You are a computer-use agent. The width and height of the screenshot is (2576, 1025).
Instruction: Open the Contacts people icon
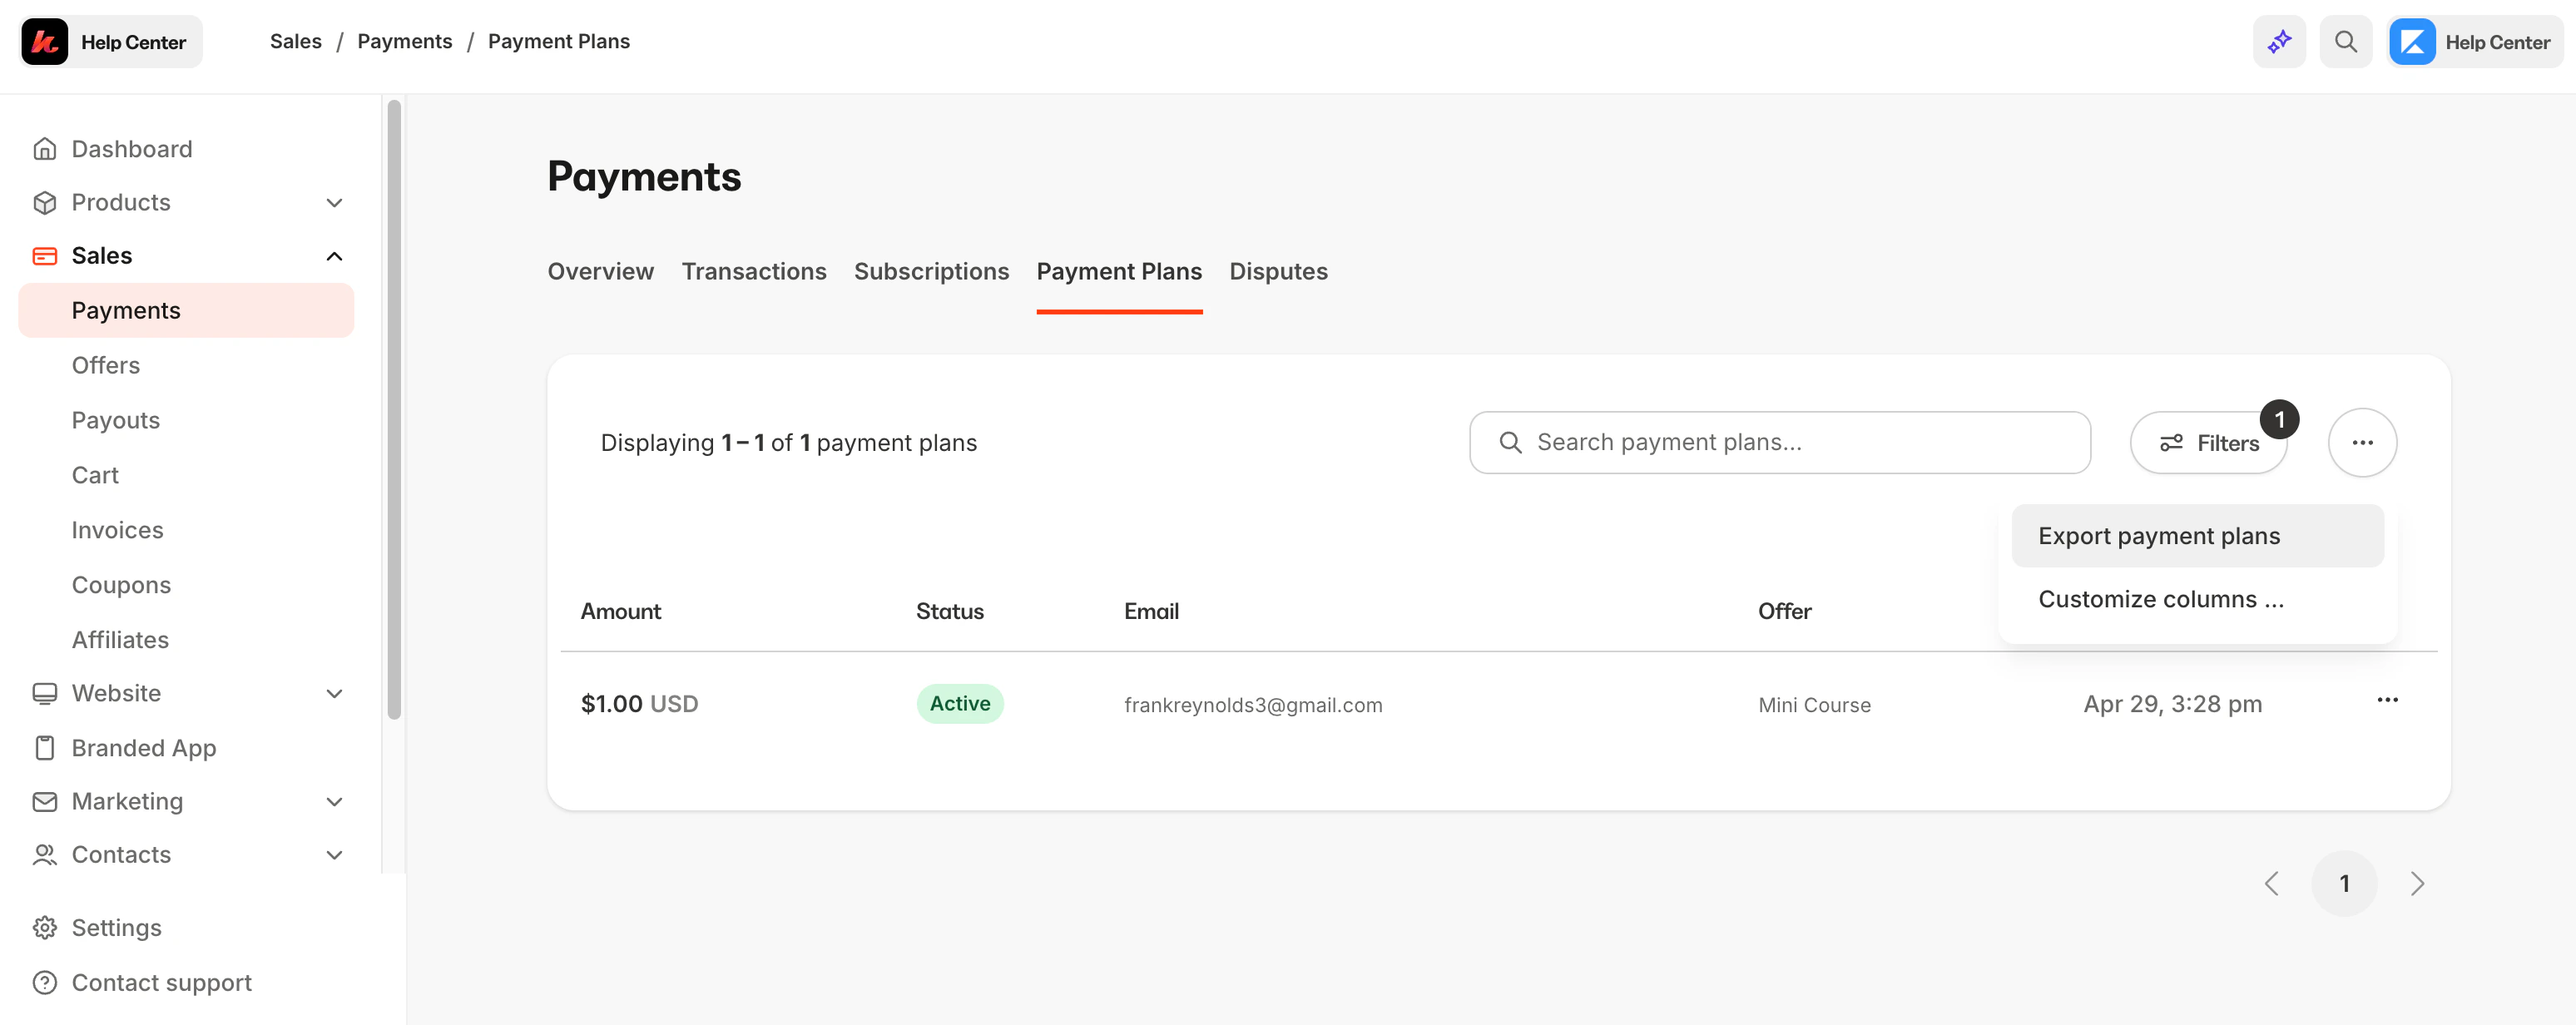pyautogui.click(x=45, y=854)
